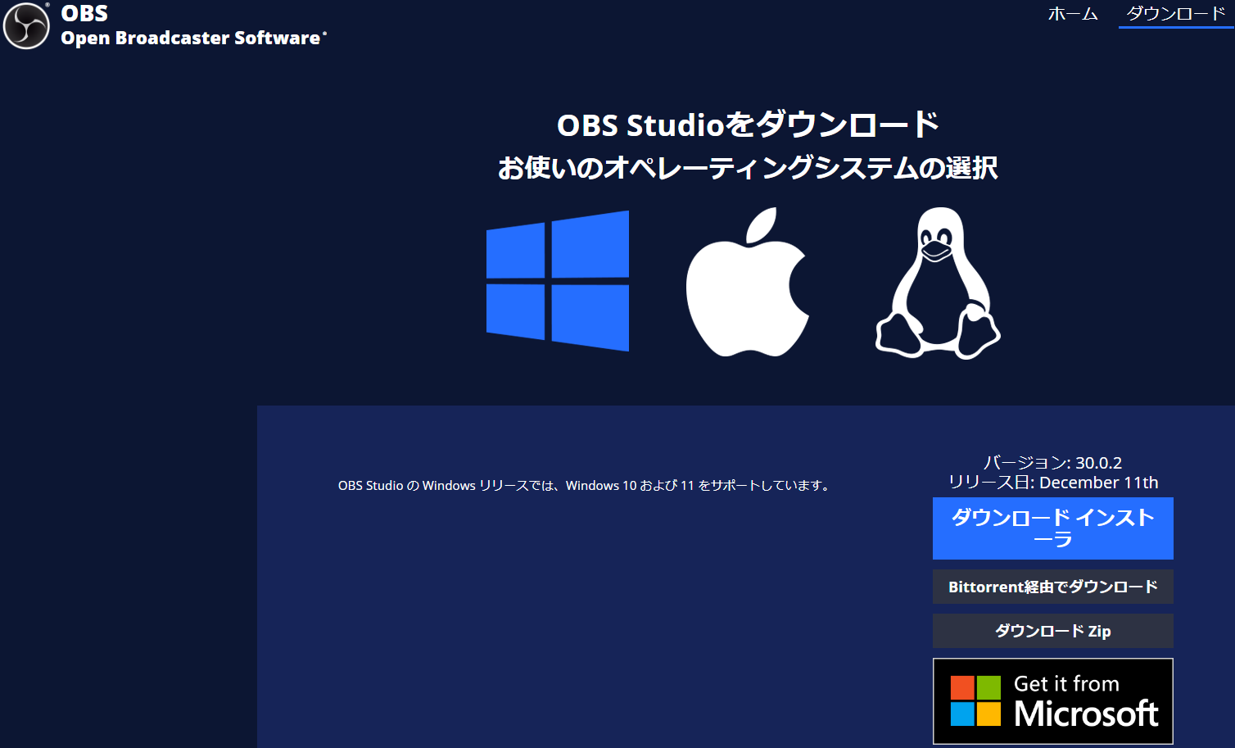Image resolution: width=1235 pixels, height=748 pixels.
Task: Click the ダウンロード インストーラ button
Action: coord(1052,528)
